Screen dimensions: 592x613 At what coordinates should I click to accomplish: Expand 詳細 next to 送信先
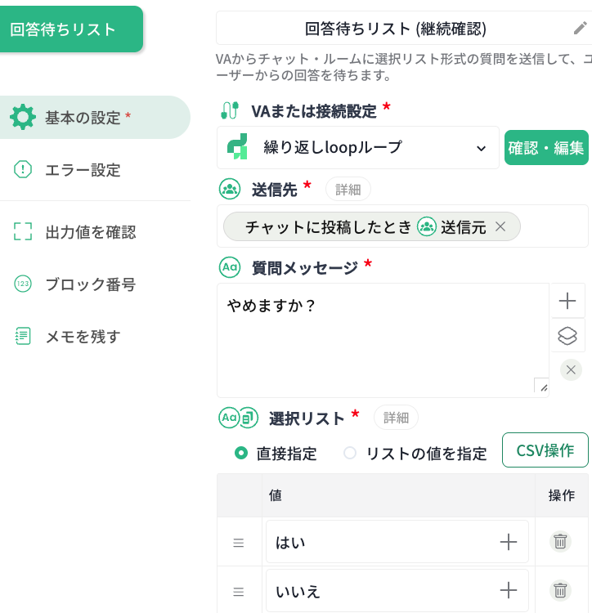[348, 190]
